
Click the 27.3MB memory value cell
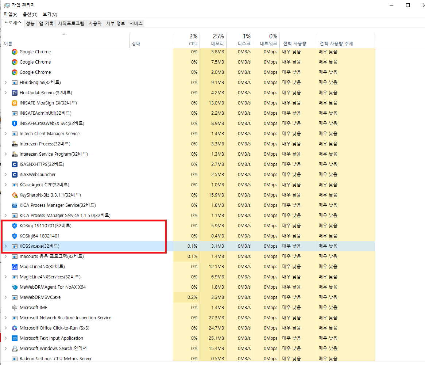(x=213, y=318)
